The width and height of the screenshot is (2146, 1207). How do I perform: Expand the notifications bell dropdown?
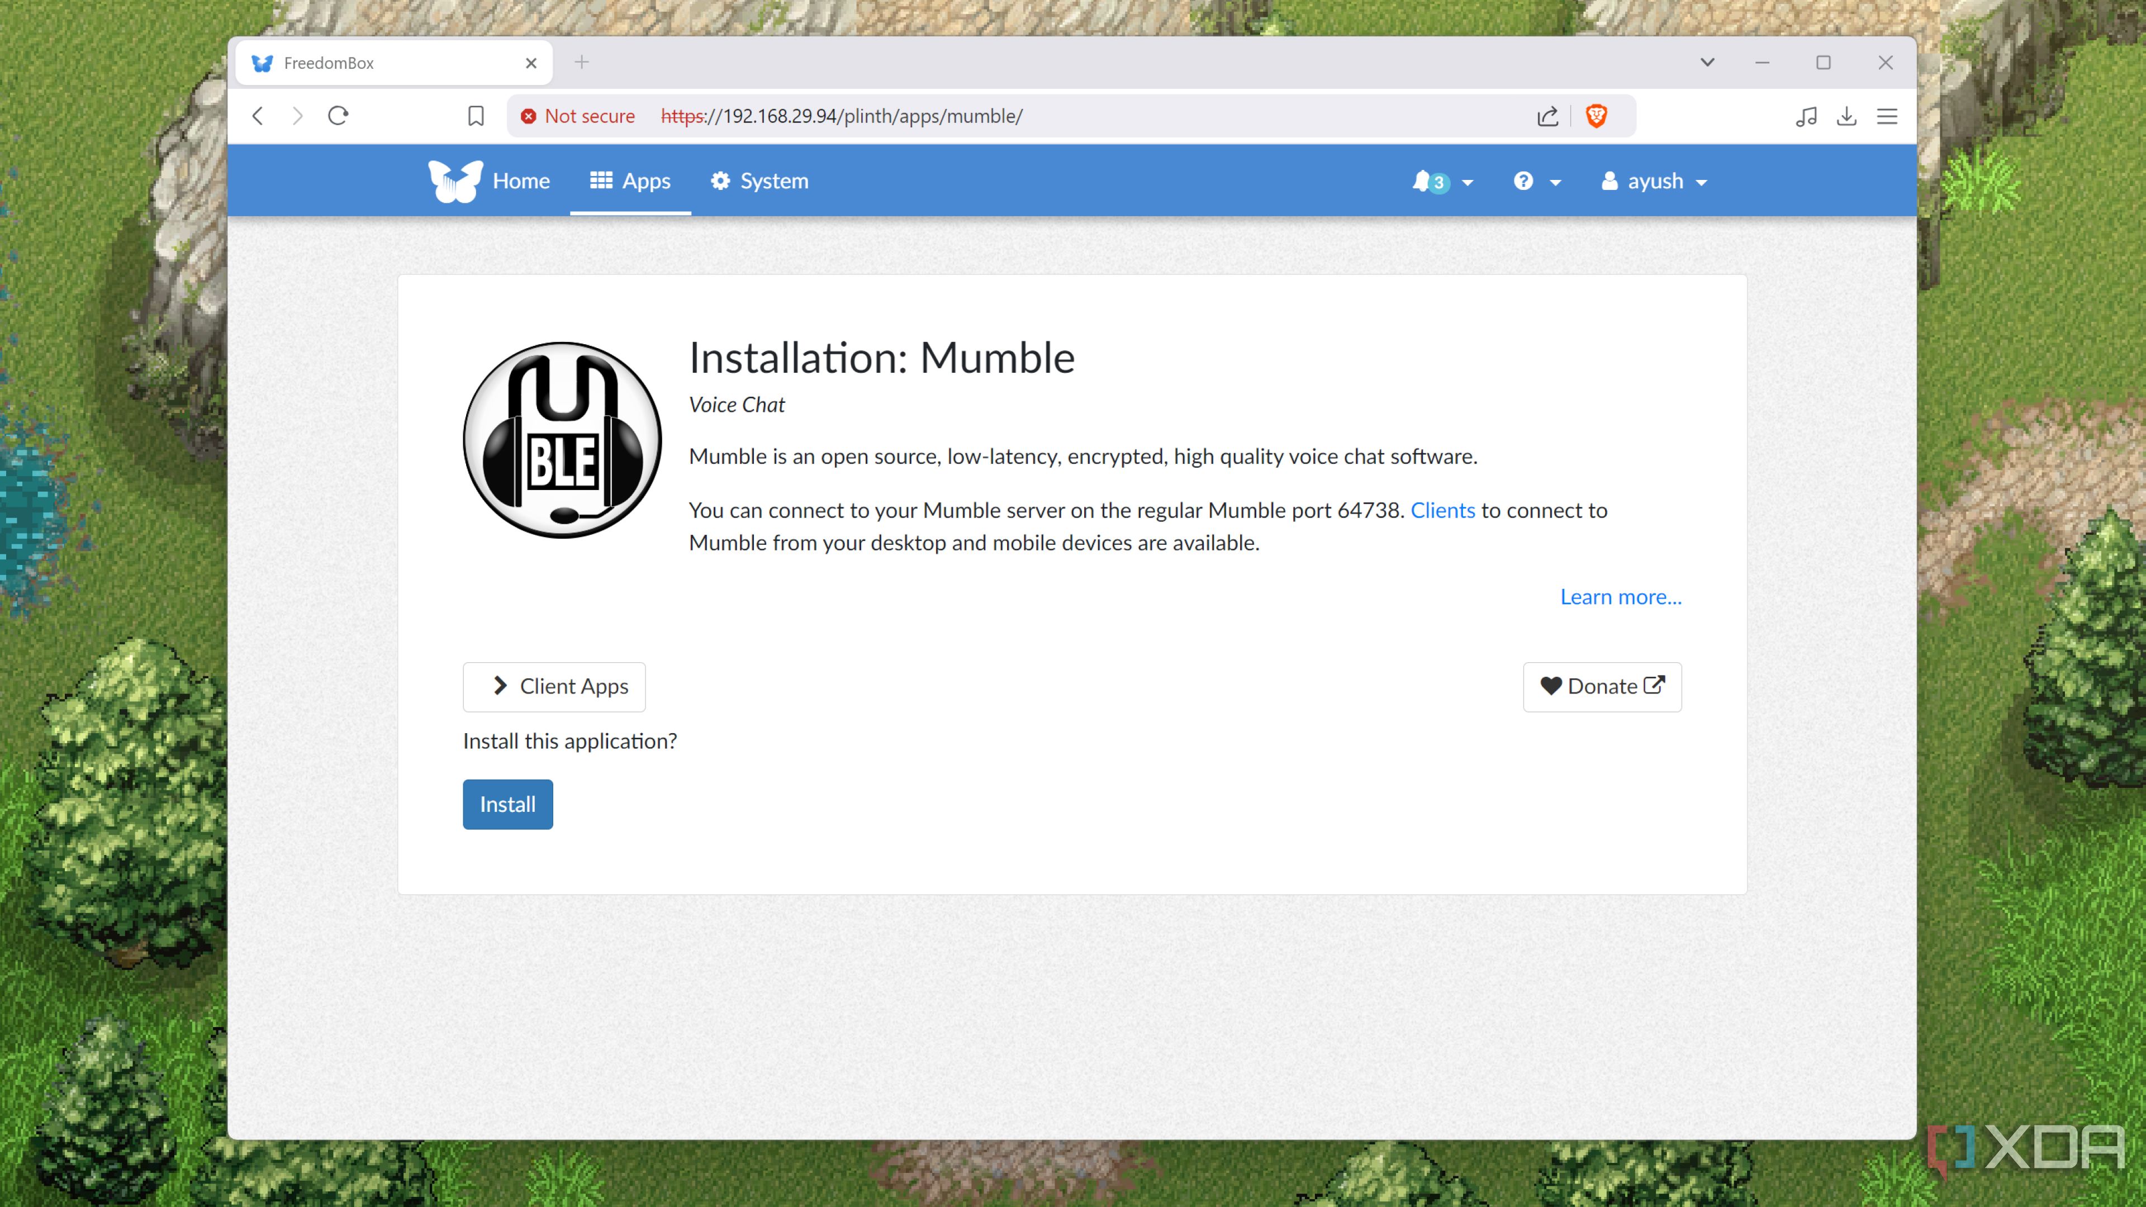tap(1443, 182)
